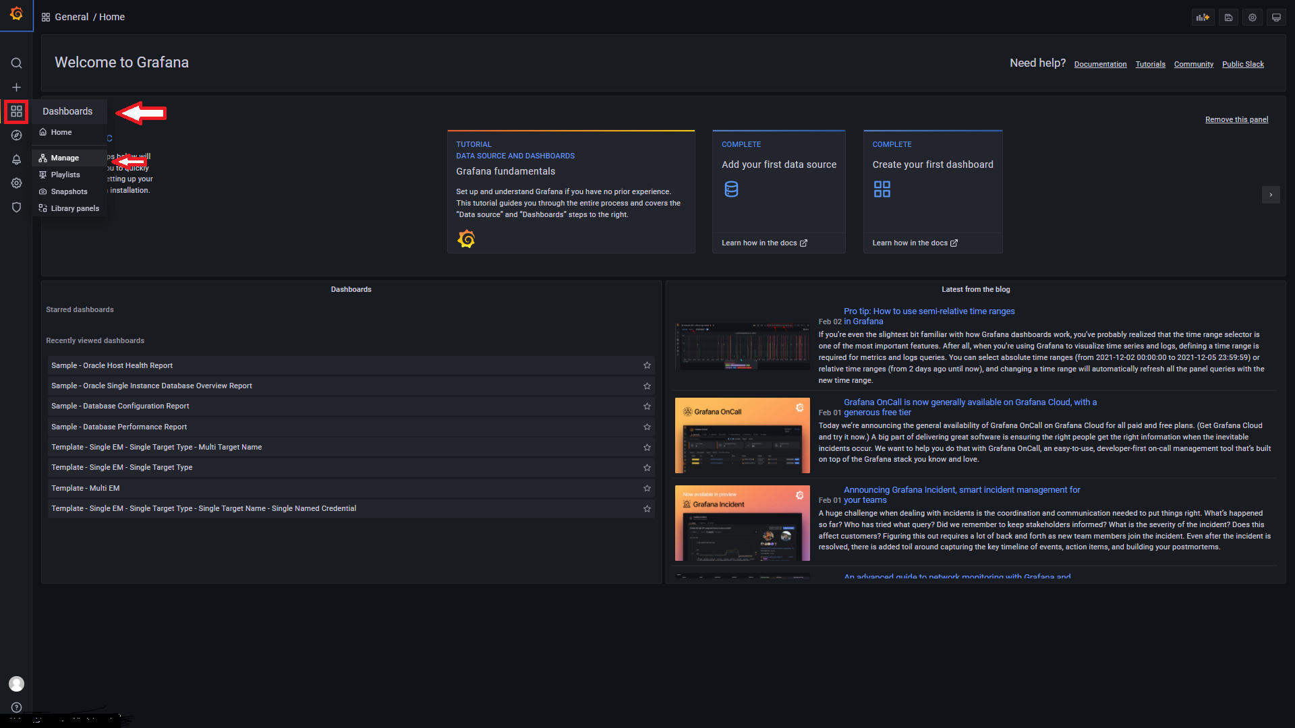Click the Search icon in sidebar
This screenshot has width=1295, height=728.
tap(16, 63)
